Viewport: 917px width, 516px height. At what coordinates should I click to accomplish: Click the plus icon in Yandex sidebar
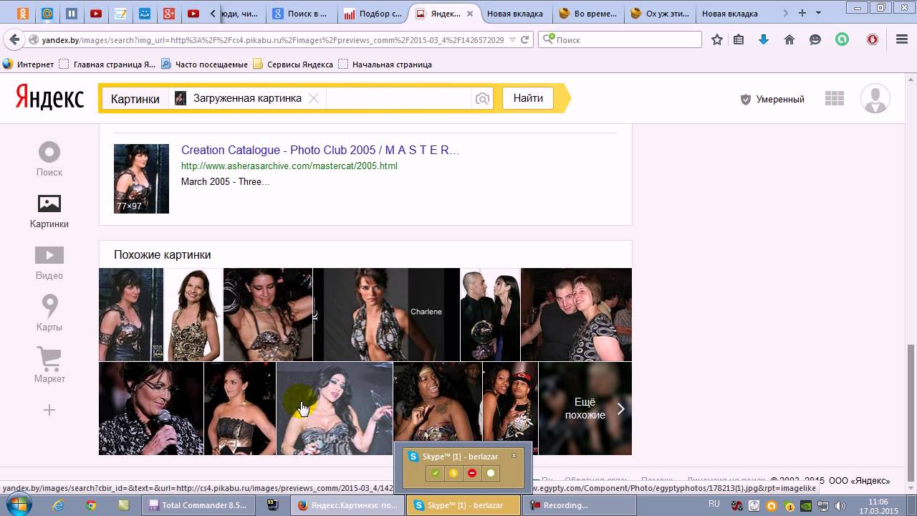[49, 410]
